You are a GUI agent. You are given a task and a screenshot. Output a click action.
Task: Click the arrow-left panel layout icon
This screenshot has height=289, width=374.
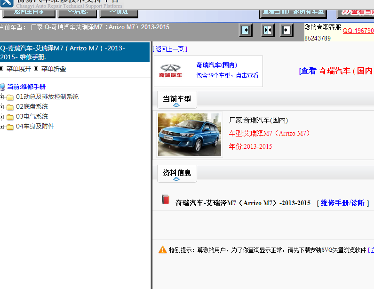286,30
